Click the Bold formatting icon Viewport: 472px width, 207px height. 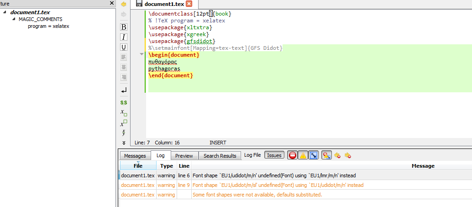123,27
